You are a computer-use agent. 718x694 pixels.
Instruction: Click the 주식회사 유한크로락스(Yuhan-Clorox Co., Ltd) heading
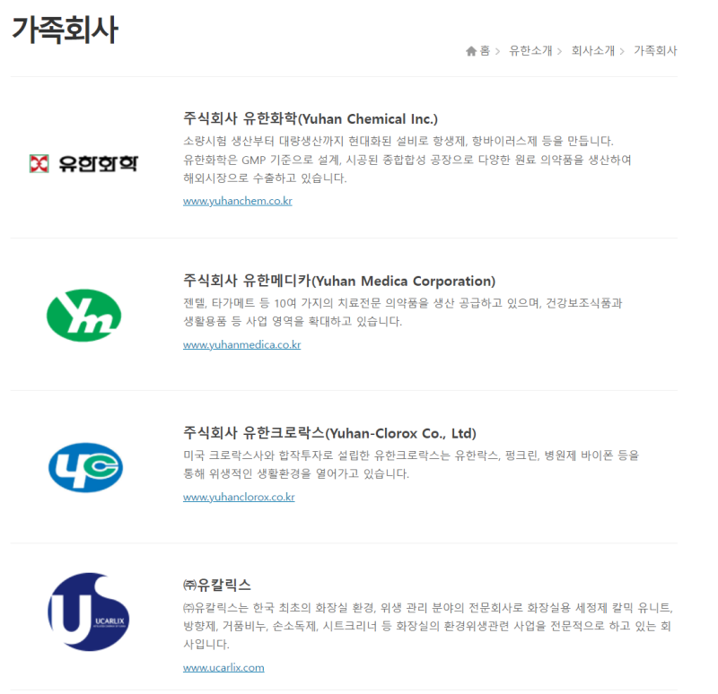(x=329, y=433)
